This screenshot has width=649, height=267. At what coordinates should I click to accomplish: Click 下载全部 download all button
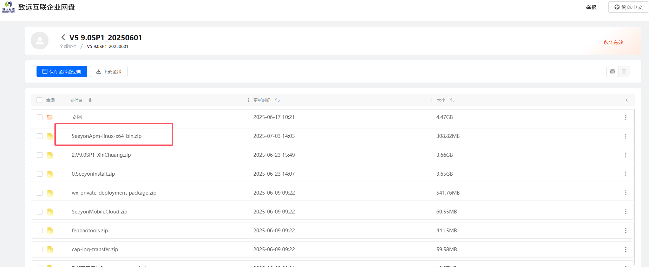(109, 71)
